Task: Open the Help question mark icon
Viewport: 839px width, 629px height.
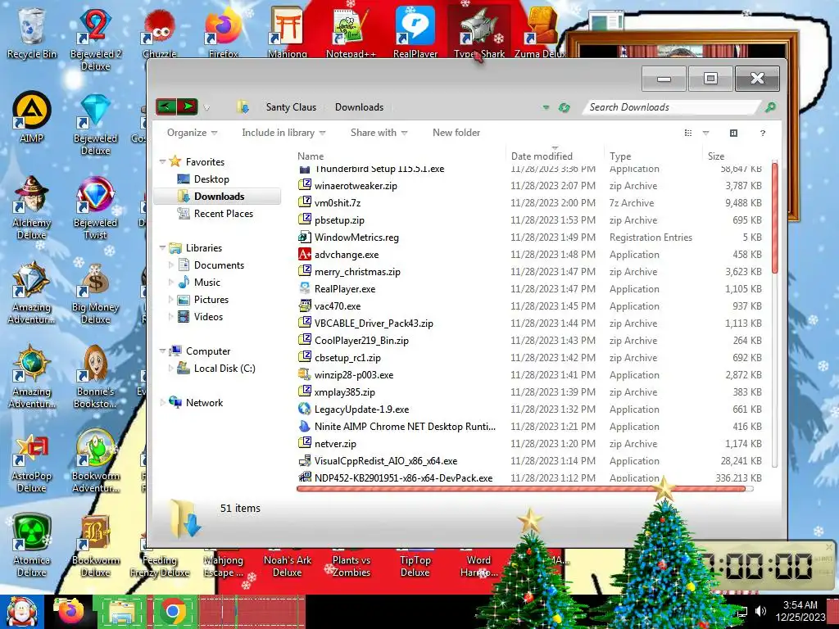Action: [763, 133]
